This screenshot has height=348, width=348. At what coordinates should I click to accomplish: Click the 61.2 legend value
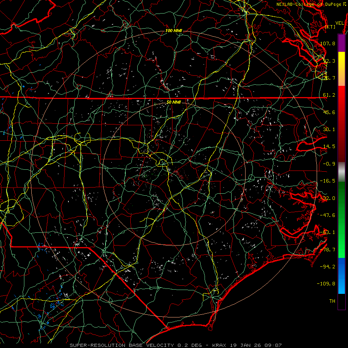coord(329,95)
